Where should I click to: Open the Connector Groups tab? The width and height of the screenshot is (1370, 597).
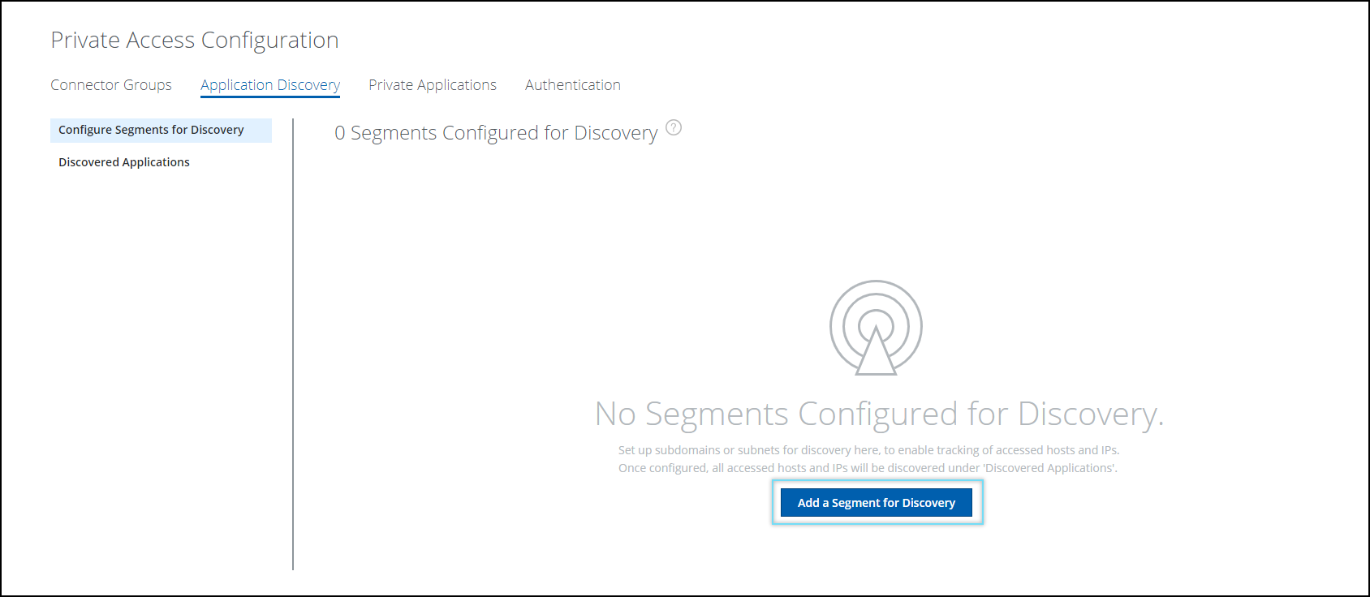coord(111,85)
